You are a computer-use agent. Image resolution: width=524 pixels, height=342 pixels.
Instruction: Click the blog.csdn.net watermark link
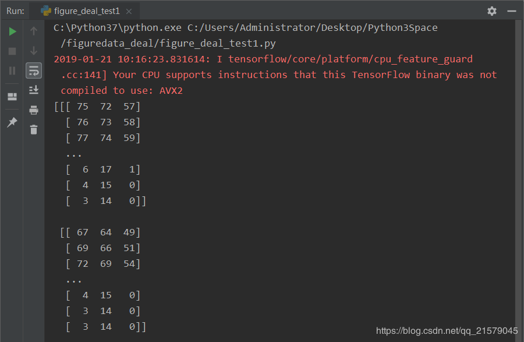point(447,330)
